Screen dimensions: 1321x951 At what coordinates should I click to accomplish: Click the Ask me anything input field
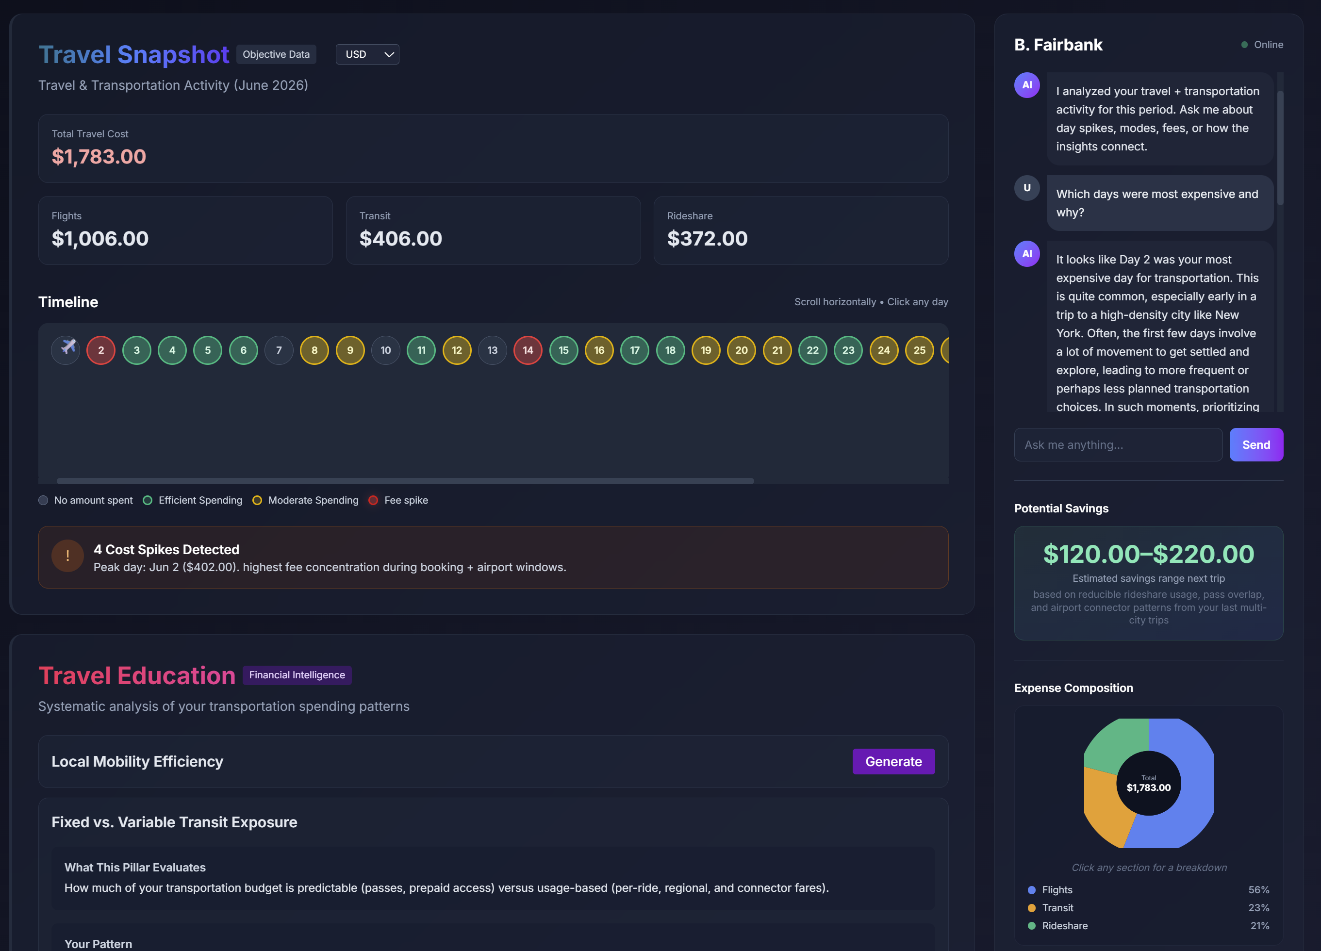(x=1118, y=445)
